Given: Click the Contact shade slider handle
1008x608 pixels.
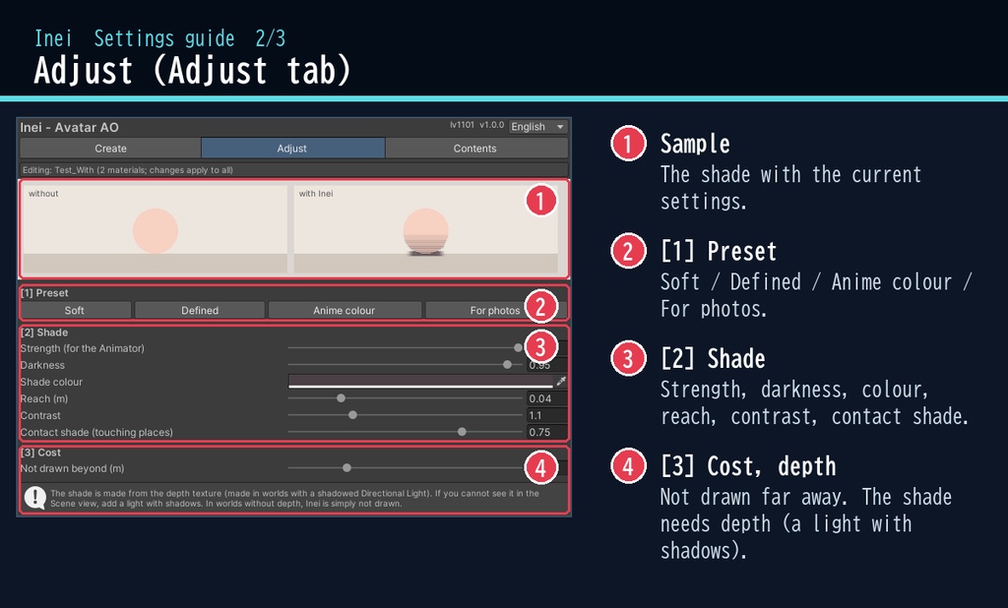Looking at the screenshot, I should click(x=462, y=432).
